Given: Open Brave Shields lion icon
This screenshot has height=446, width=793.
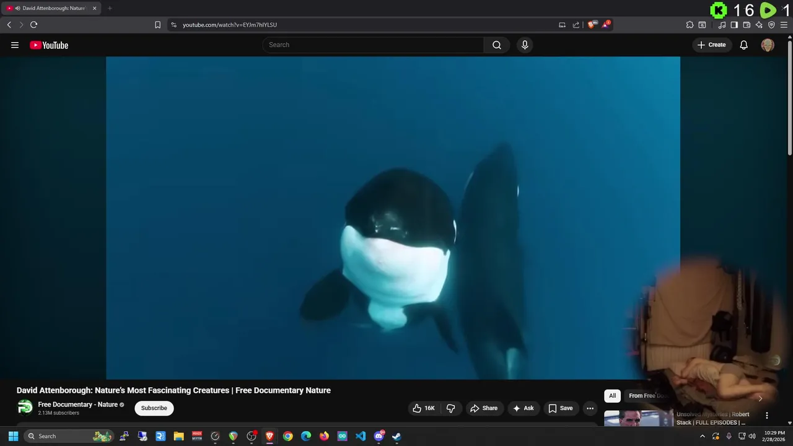Looking at the screenshot, I should click(x=592, y=25).
